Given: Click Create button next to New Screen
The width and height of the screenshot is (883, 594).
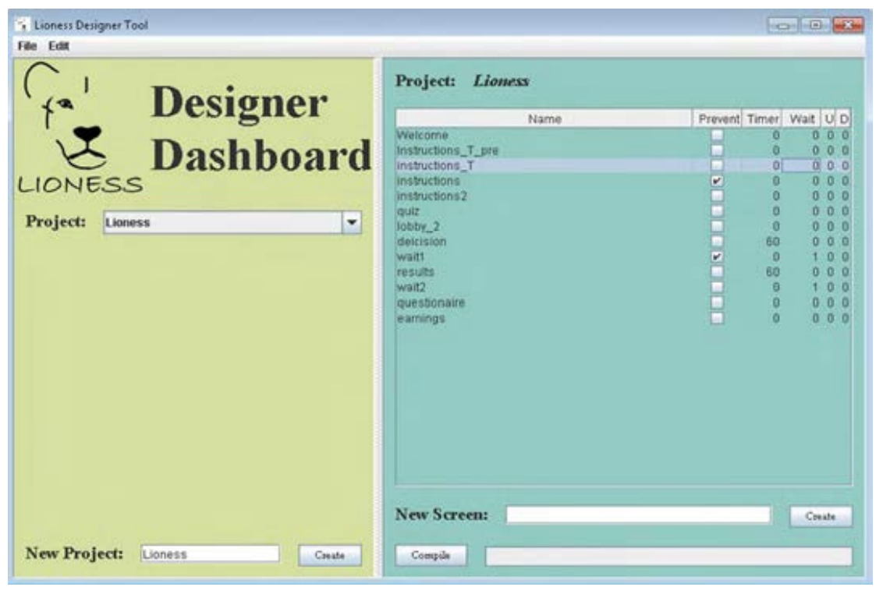Looking at the screenshot, I should pos(821,516).
